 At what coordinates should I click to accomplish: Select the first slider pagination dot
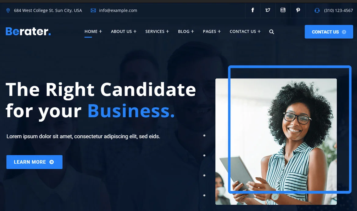click(x=204, y=136)
